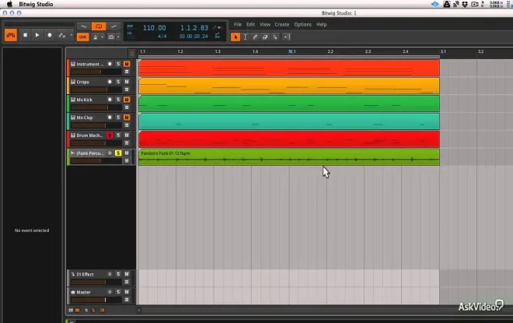Screen dimensions: 513x323
Task: Adjust the Crispo track volume slider
Action: pyautogui.click(x=96, y=90)
